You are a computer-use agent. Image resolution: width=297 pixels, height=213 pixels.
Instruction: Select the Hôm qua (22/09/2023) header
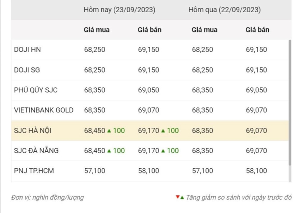pos(224,10)
